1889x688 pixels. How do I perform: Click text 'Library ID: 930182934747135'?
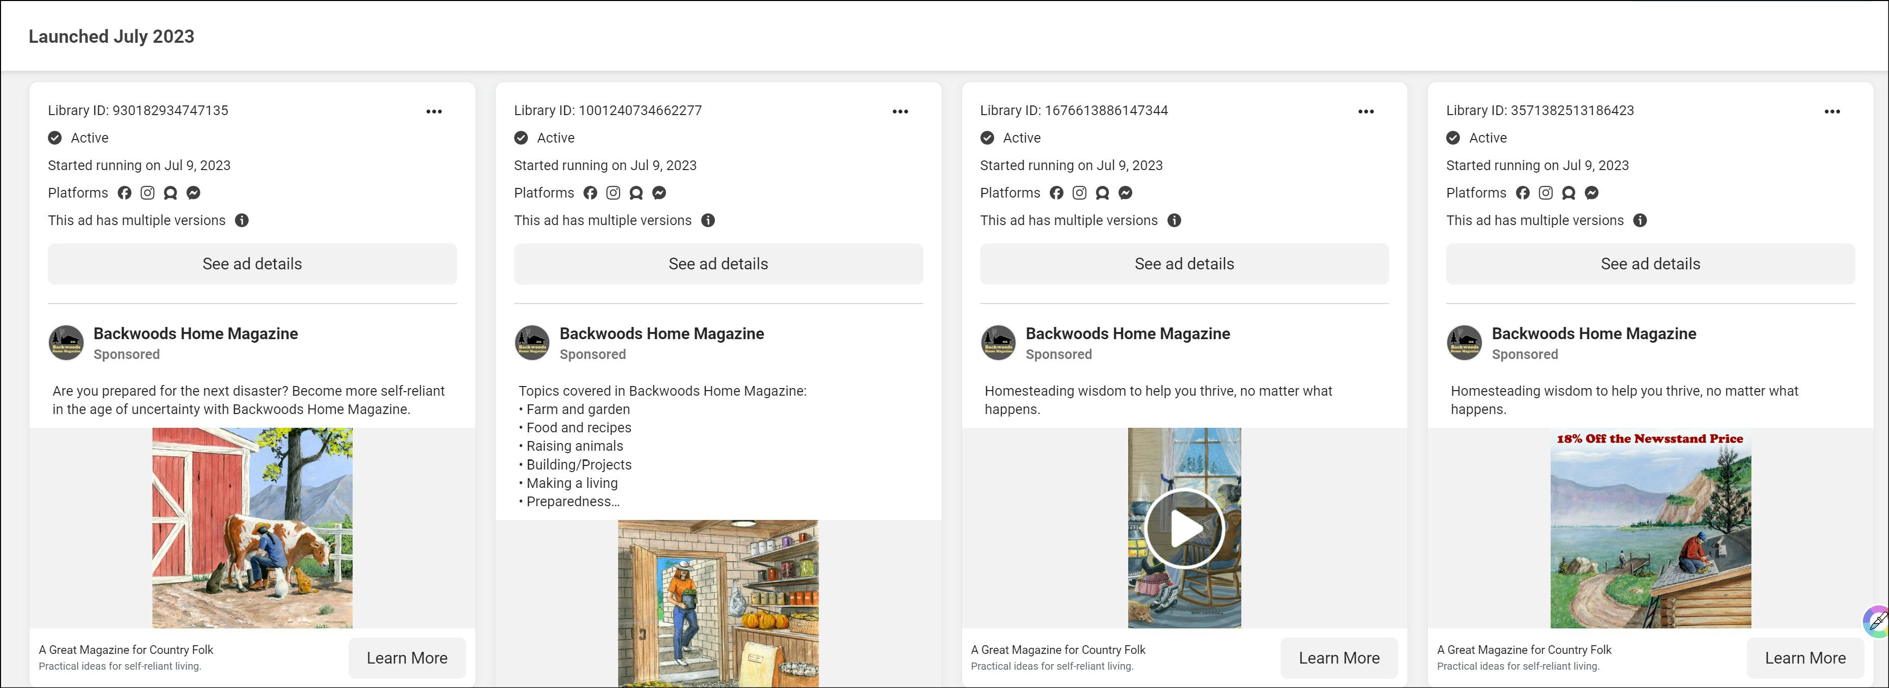pos(138,111)
